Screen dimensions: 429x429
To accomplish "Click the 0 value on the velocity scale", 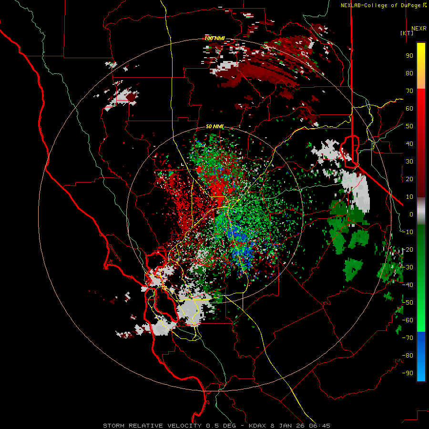I will [x=411, y=214].
